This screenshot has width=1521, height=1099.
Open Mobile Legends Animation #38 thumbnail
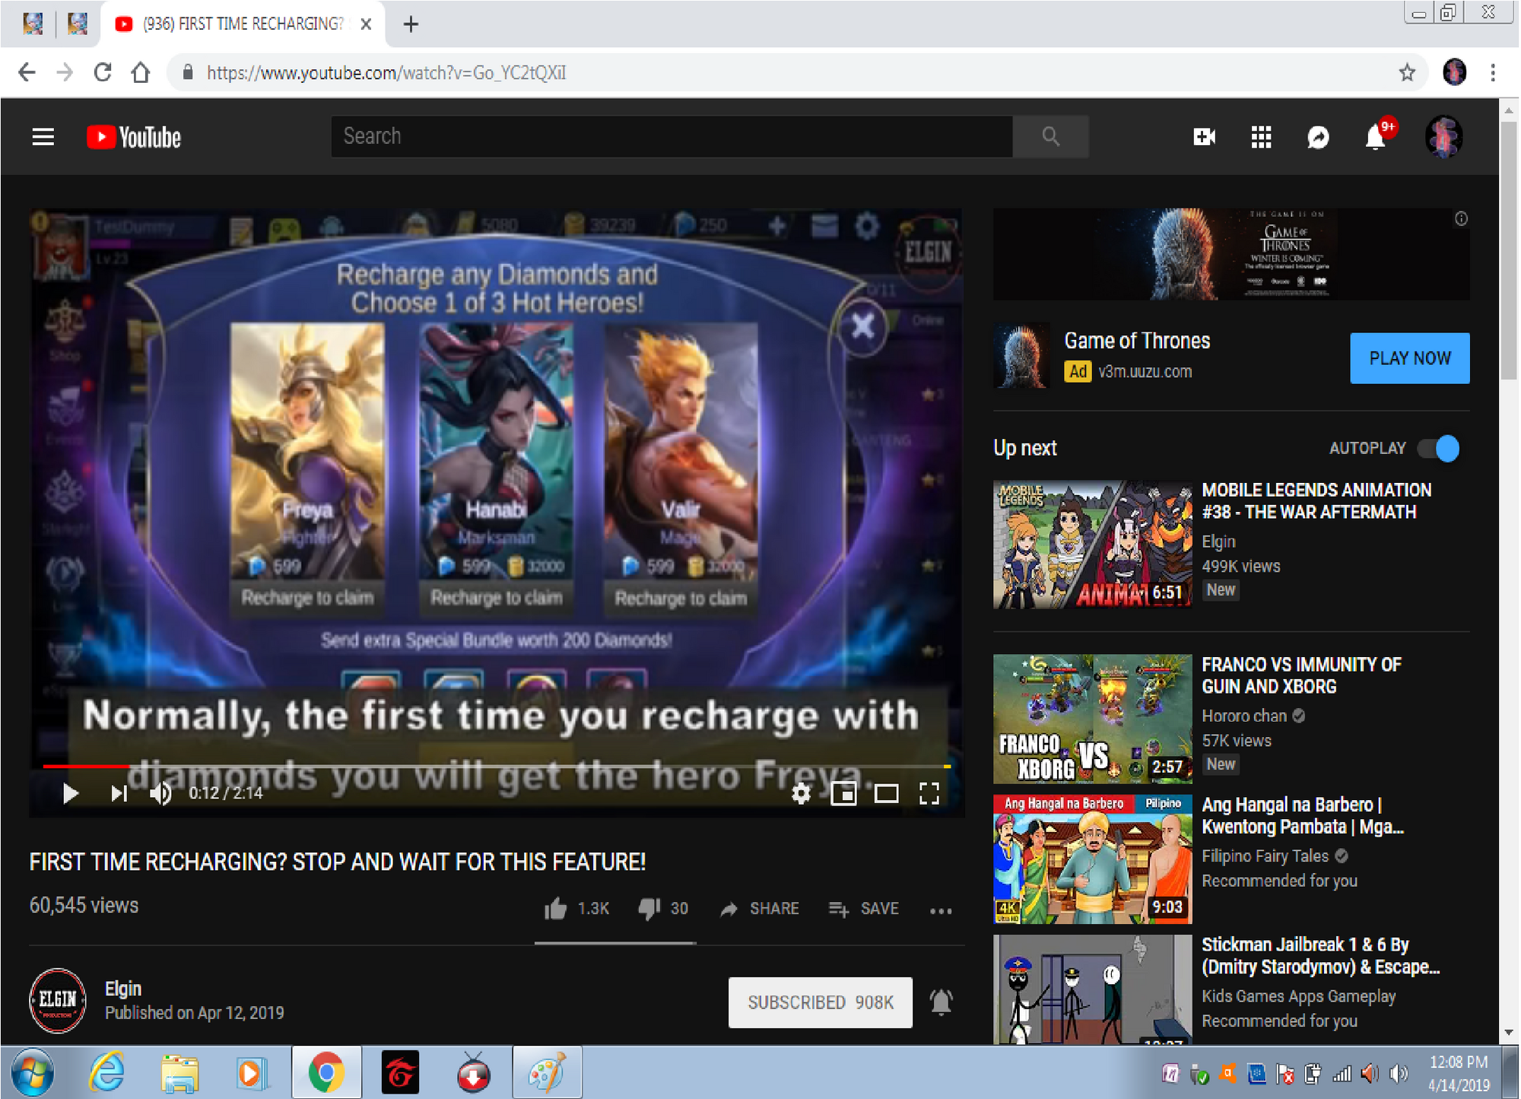tap(1092, 544)
